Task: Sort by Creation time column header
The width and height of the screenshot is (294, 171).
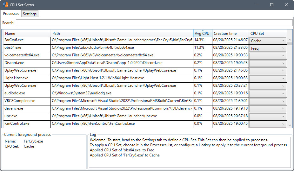Action: pyautogui.click(x=230, y=34)
